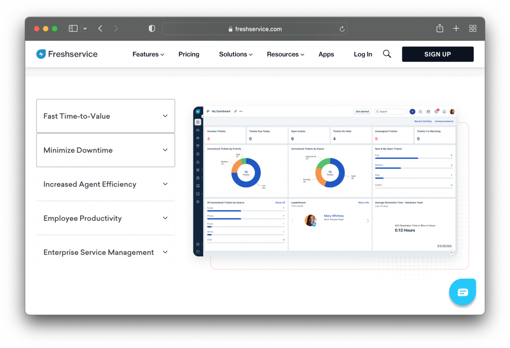Image resolution: width=510 pixels, height=348 pixels.
Task: Open a new Safari tab
Action: coord(456,28)
